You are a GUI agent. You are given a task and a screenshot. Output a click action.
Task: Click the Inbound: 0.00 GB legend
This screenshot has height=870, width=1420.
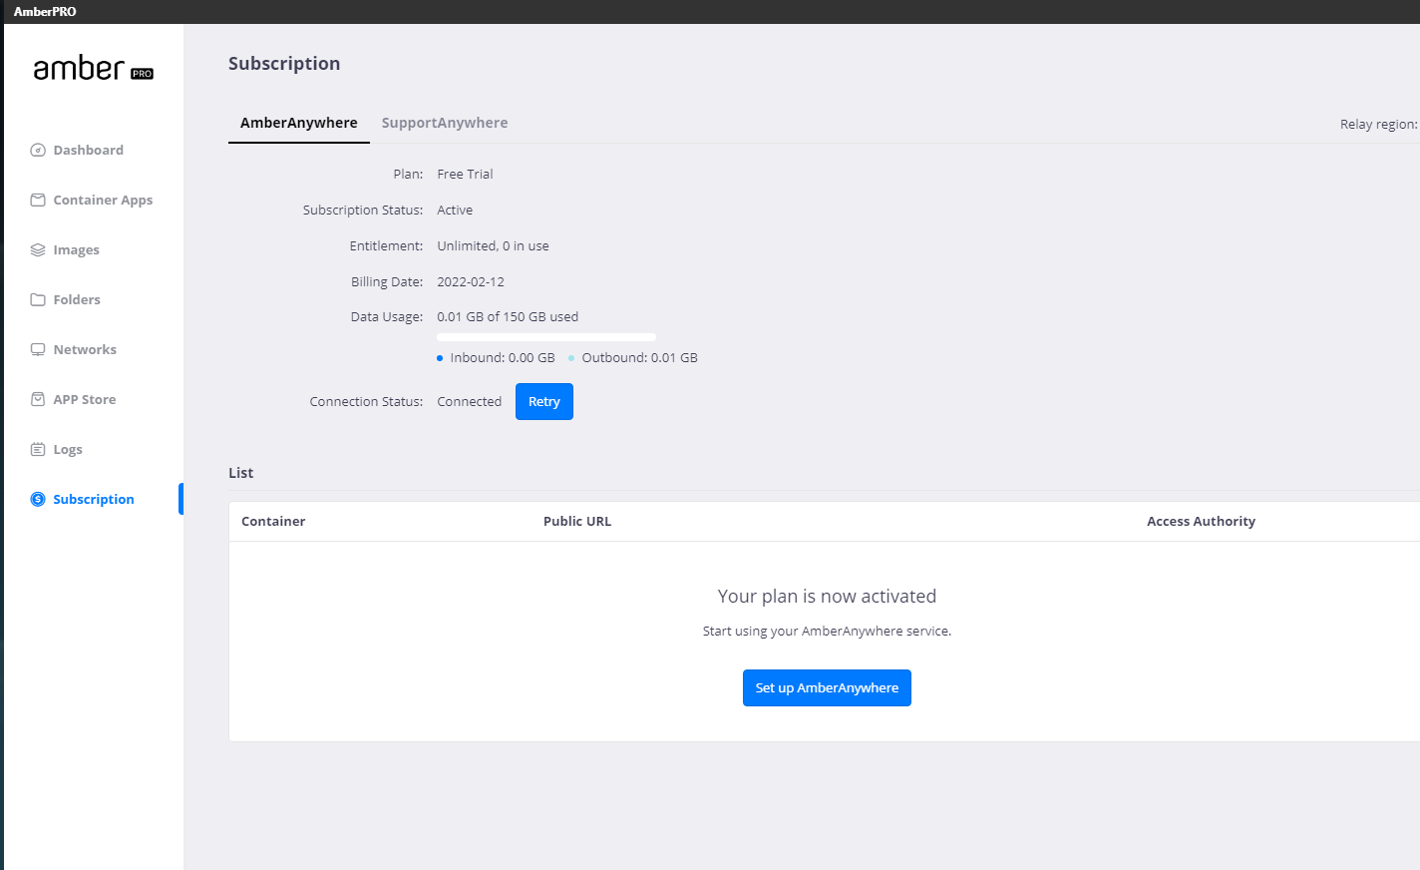(496, 358)
